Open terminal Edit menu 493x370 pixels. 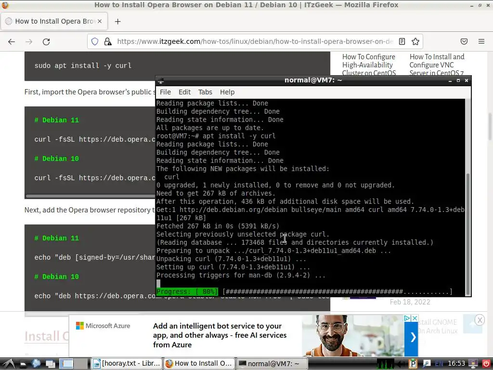point(184,92)
